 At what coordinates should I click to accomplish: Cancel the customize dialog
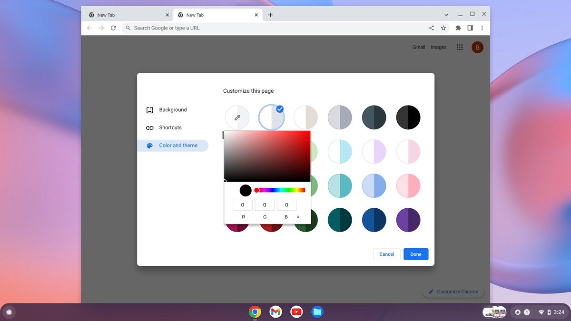pos(386,254)
